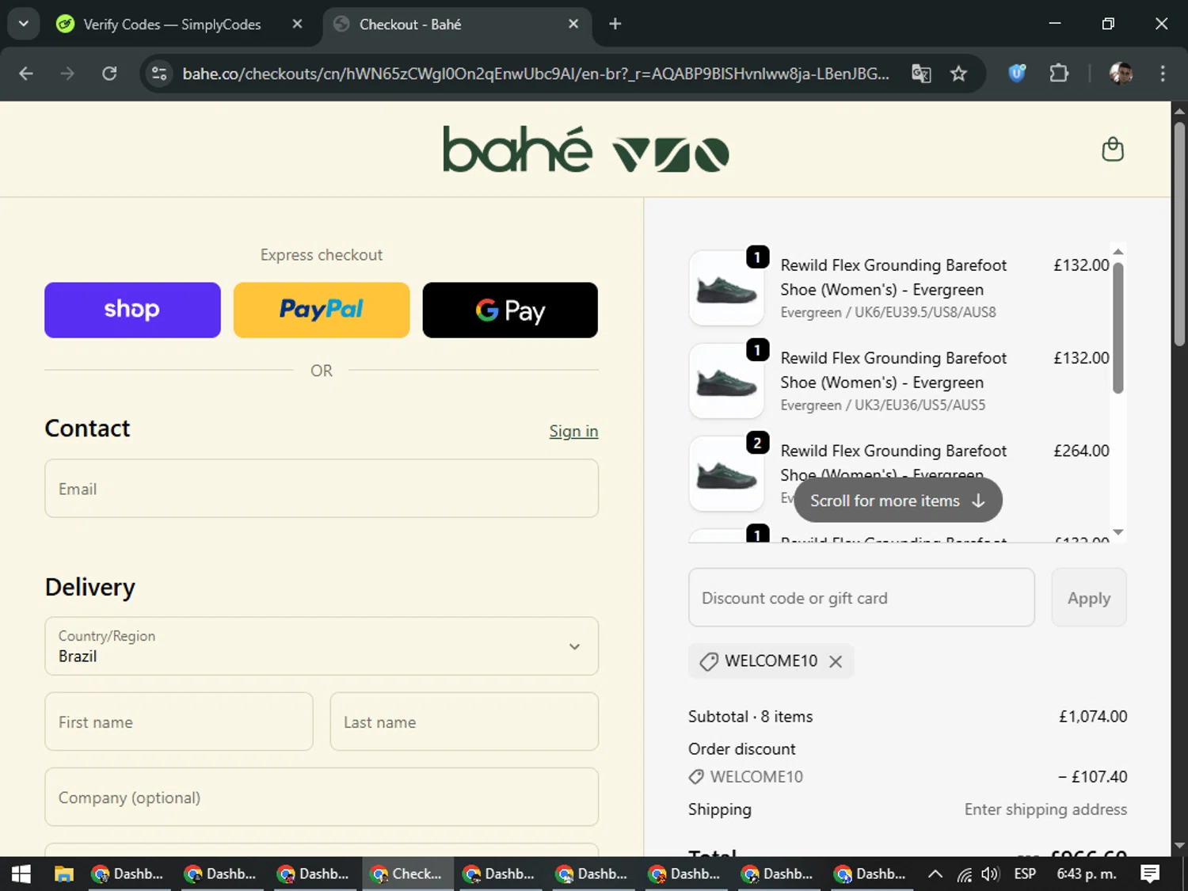
Task: Focus the Discount code or gift card field
Action: (x=862, y=598)
